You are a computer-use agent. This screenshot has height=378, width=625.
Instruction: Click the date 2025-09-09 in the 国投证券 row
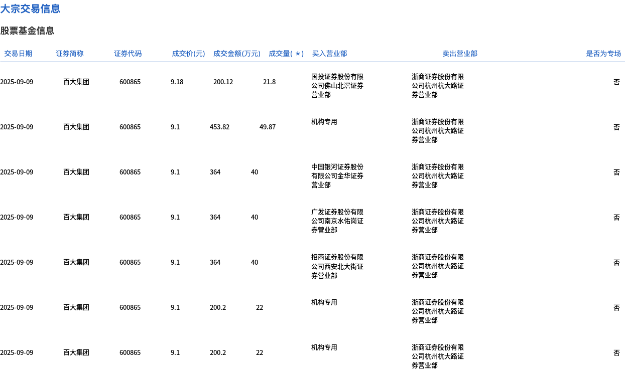tap(17, 82)
